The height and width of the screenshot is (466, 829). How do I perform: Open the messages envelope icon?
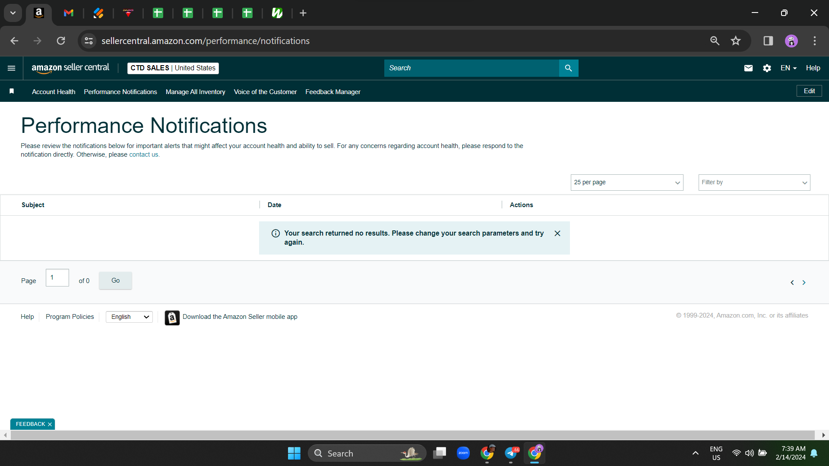tap(748, 68)
